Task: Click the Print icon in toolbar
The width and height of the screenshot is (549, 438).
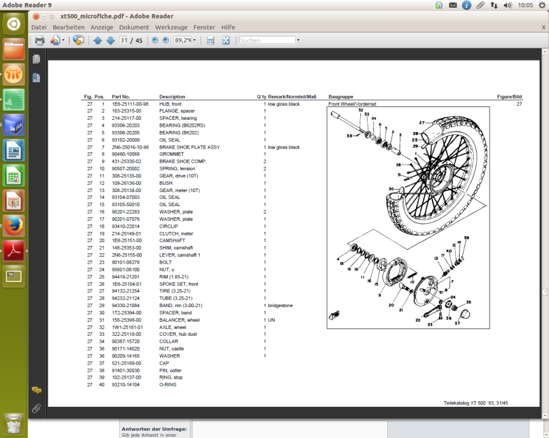Action: point(39,40)
